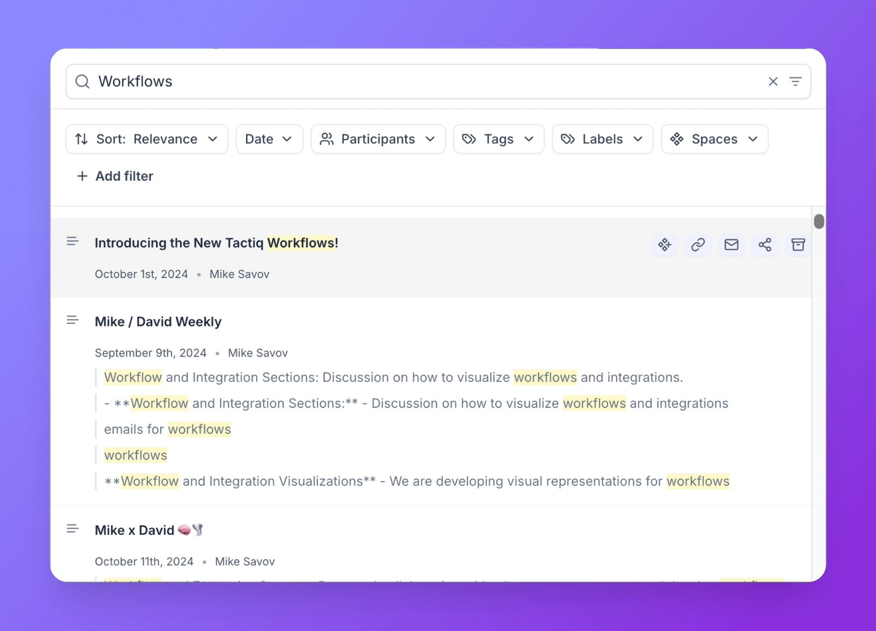
Task: Open the filter options icon in search bar
Action: pyautogui.click(x=796, y=82)
